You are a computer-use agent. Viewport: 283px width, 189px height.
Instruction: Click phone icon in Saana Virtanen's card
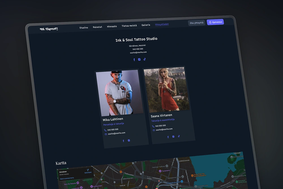153,126
